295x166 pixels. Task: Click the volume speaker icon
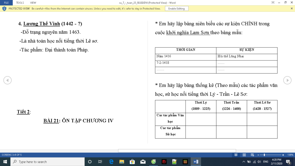[259, 162]
